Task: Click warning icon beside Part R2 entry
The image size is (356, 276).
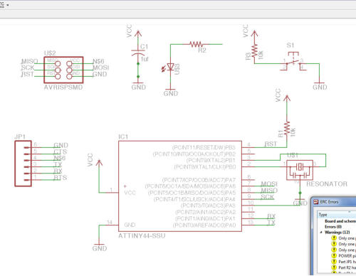Action: [334, 267]
